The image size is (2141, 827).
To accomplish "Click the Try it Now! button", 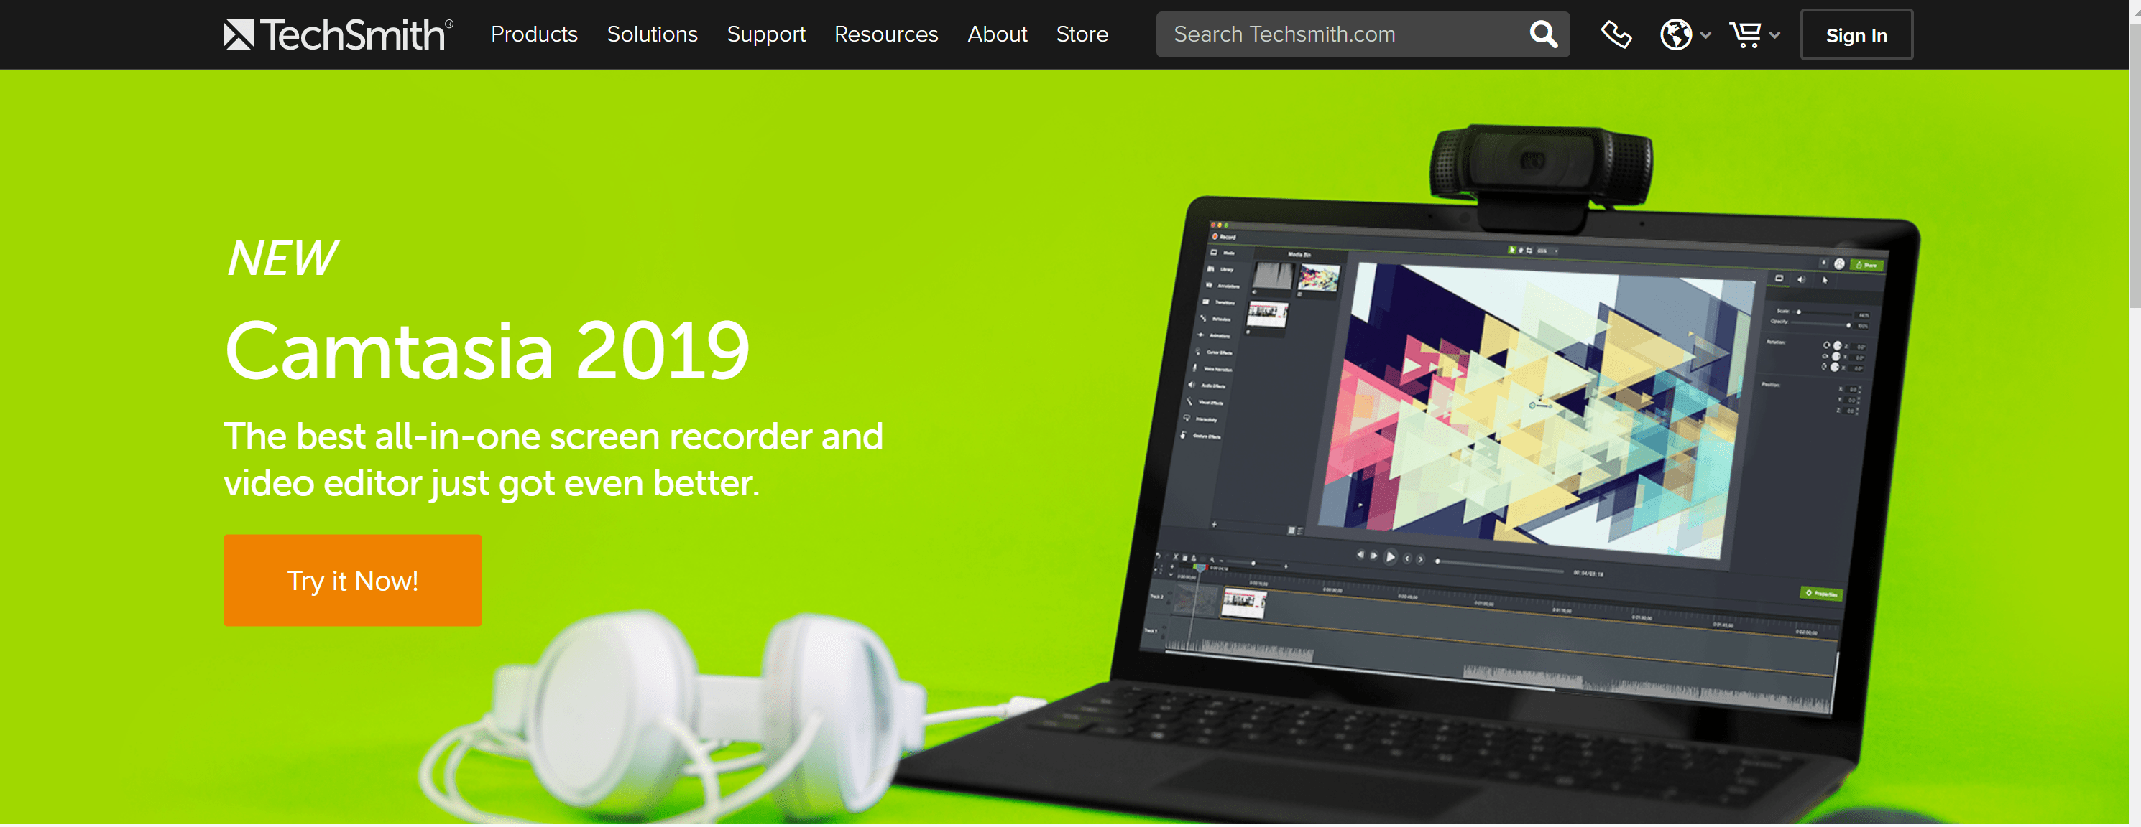I will tap(352, 580).
